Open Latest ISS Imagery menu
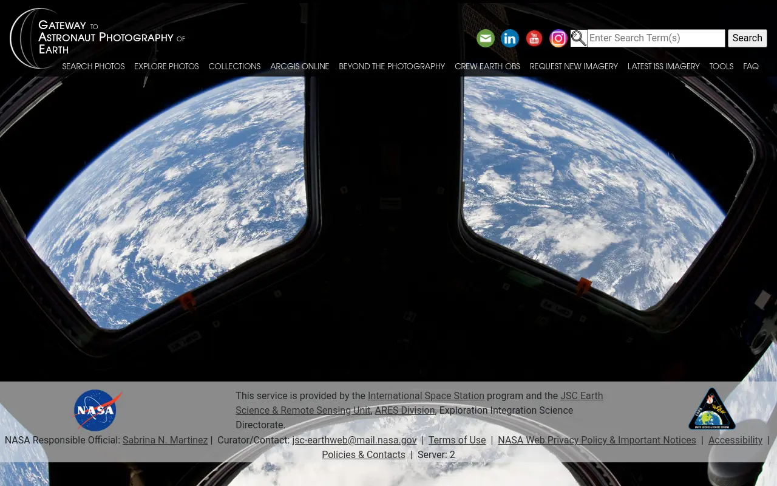Image resolution: width=777 pixels, height=486 pixels. point(663,66)
